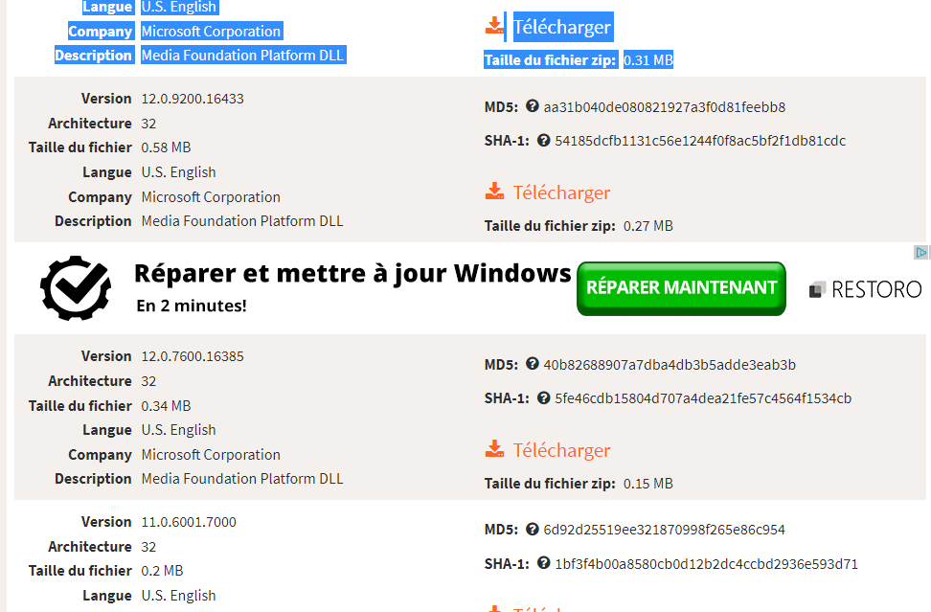Click file size value 0.58 MB

pyautogui.click(x=166, y=147)
